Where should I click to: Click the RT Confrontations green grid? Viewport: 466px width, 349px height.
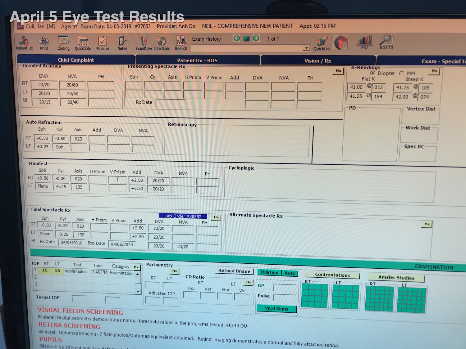point(314,296)
